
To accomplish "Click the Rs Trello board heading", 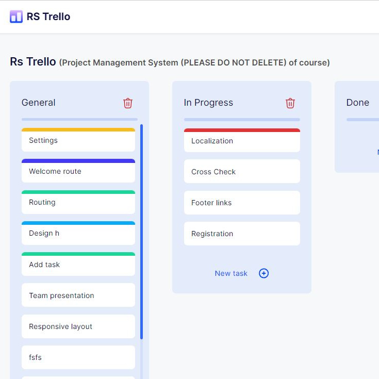I will (33, 61).
